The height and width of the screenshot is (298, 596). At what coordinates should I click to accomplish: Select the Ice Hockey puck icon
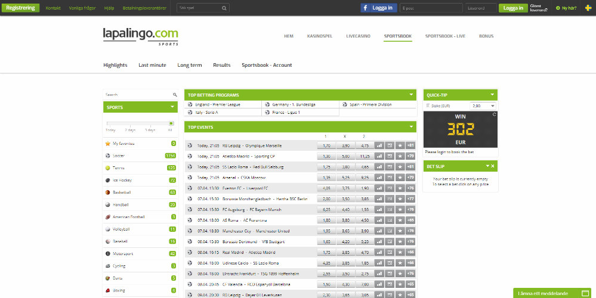108,181
